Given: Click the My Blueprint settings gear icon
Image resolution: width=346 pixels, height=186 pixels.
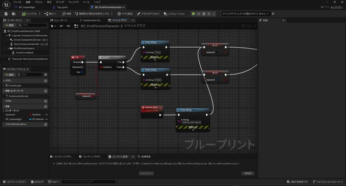Looking at the screenshot, I should [46, 74].
